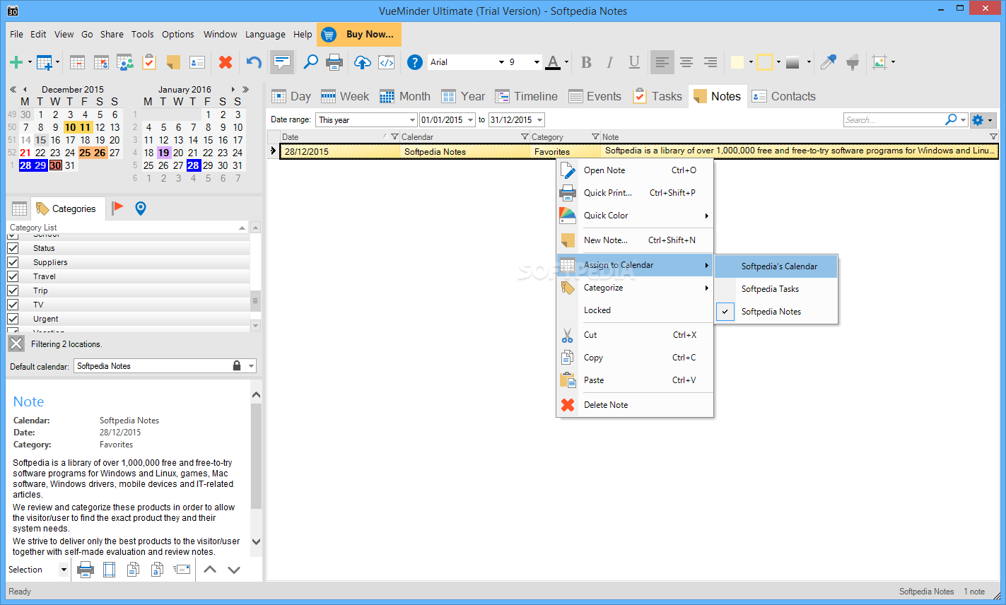Go to next month arrow in mini calendar
This screenshot has width=1006, height=605.
click(x=233, y=90)
